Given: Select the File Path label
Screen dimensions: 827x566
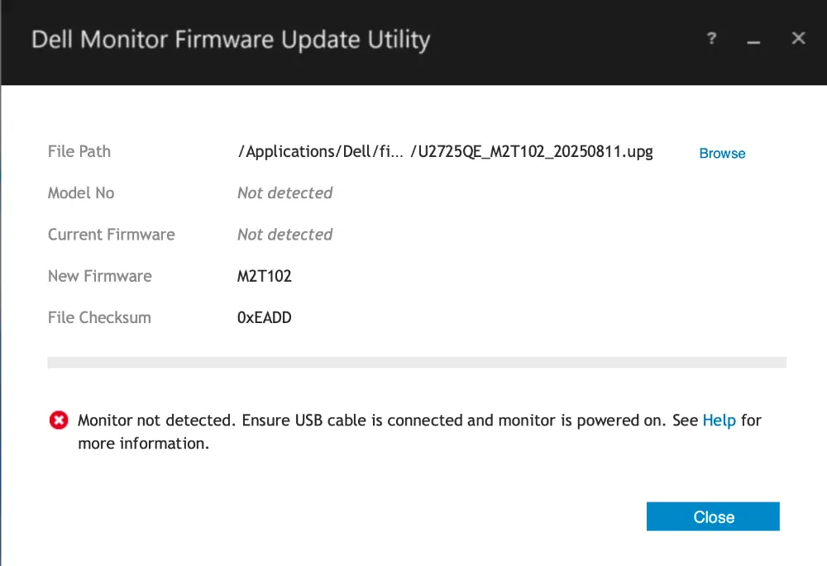Looking at the screenshot, I should 79,152.
